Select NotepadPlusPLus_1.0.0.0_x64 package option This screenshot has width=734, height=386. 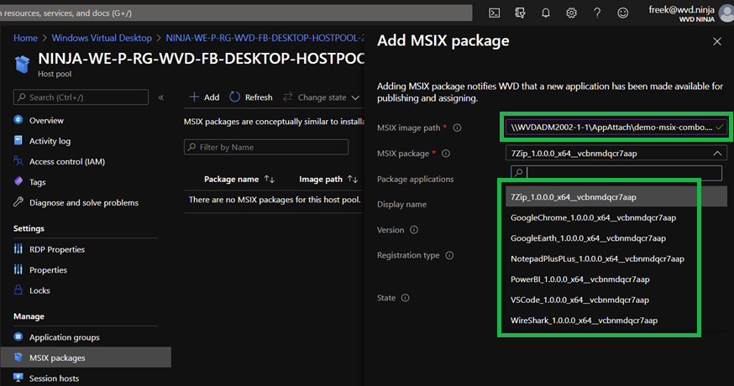(616, 258)
